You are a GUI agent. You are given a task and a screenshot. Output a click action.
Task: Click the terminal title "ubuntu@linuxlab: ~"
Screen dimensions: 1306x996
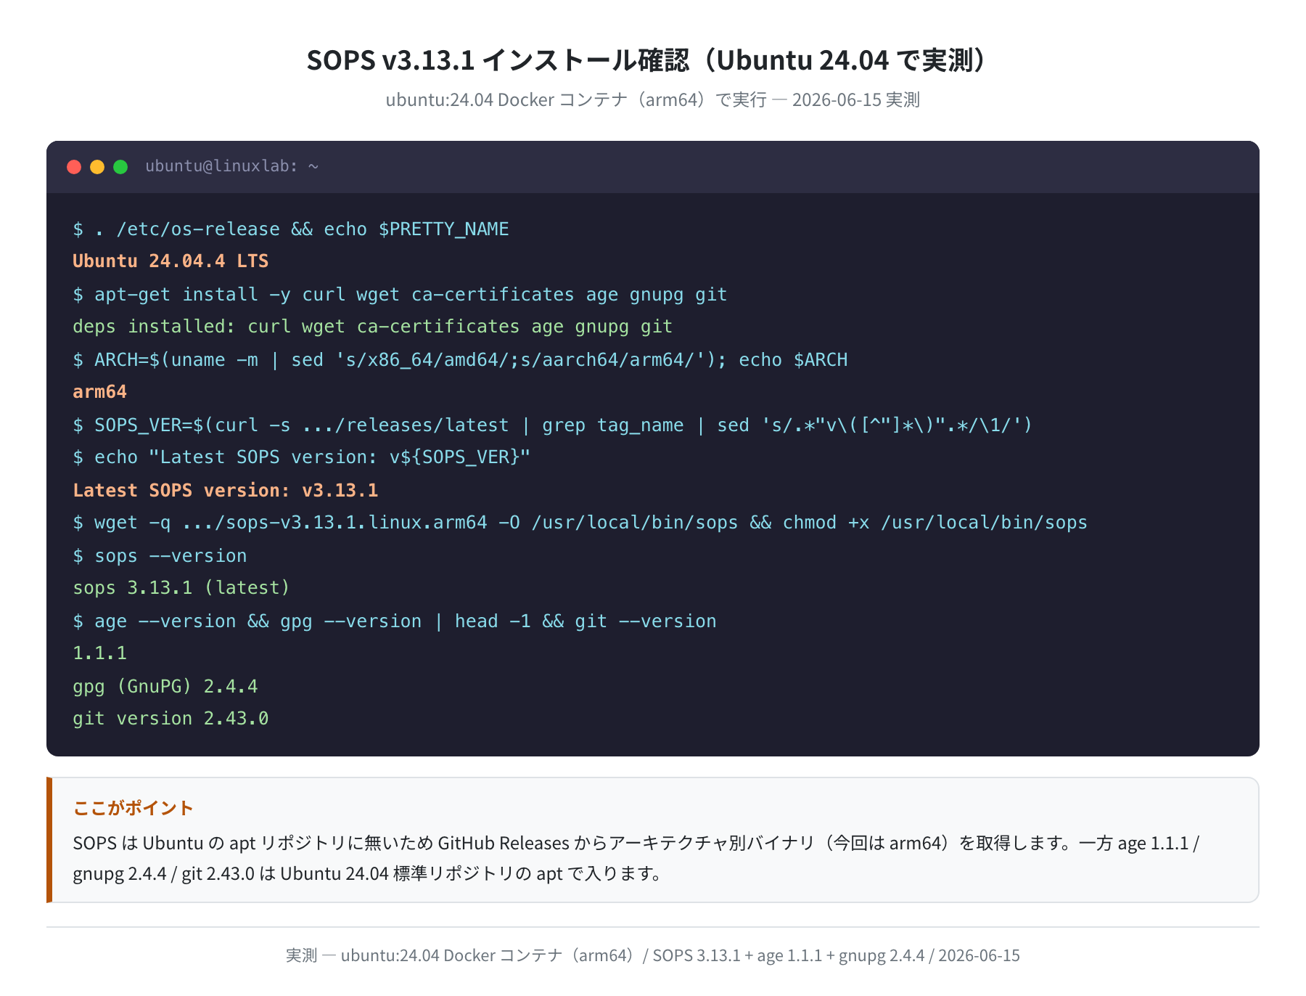[232, 166]
